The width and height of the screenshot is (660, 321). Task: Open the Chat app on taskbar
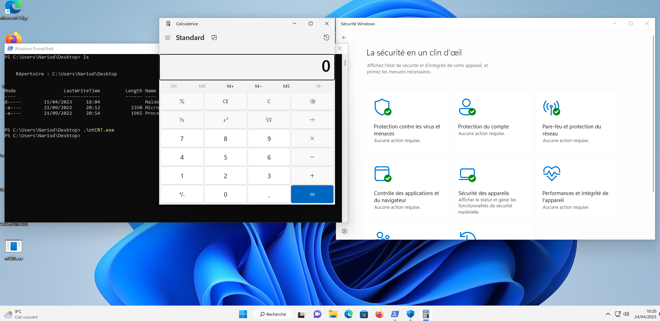click(317, 314)
